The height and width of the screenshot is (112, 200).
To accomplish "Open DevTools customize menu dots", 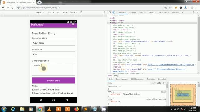I will pos(193,12).
